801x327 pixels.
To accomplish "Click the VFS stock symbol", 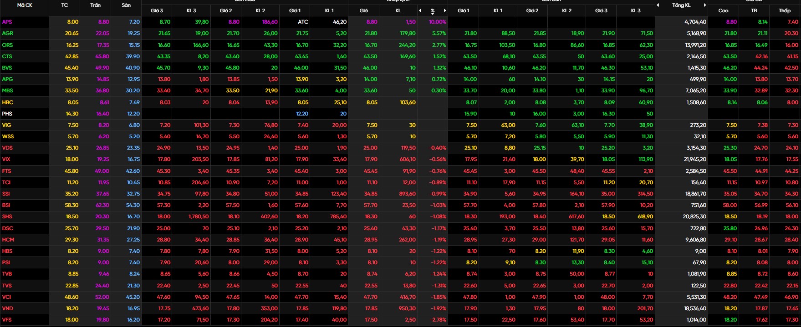I will point(6,320).
